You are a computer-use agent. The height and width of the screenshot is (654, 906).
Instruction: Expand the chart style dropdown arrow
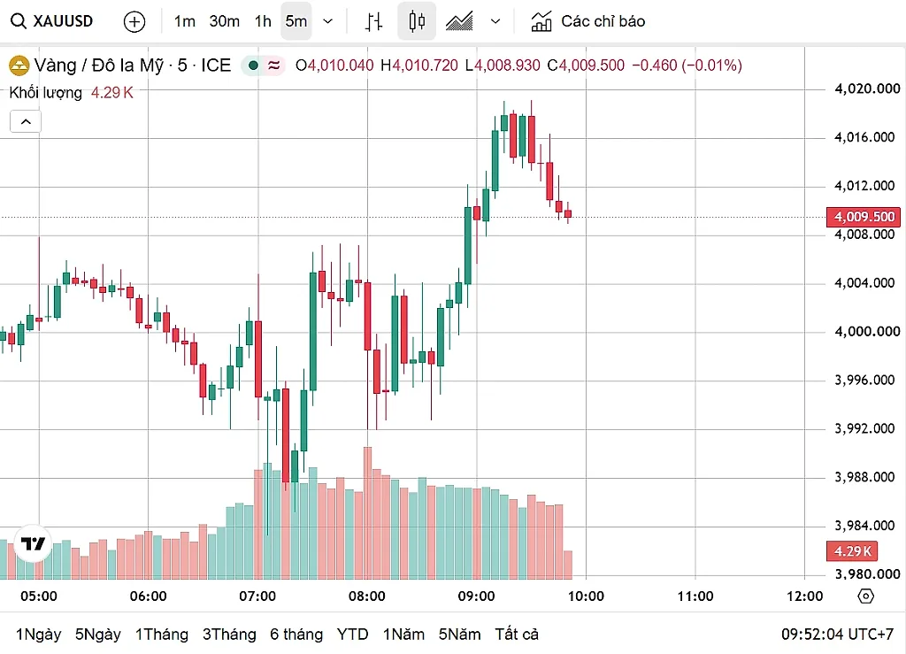tap(495, 22)
